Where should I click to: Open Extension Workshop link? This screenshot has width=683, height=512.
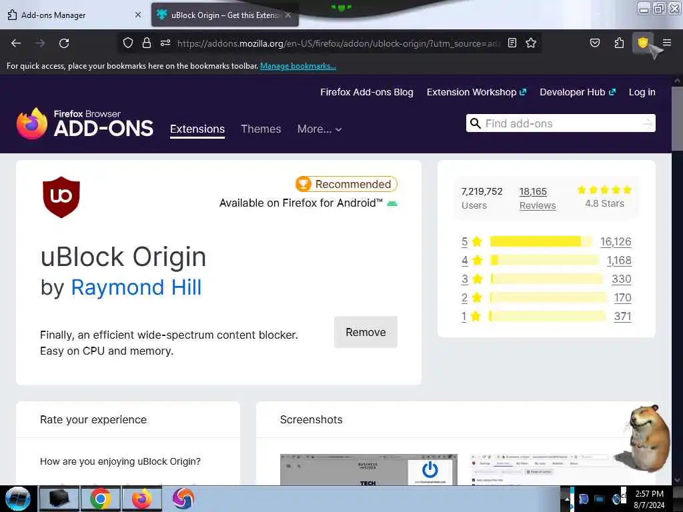coord(476,92)
